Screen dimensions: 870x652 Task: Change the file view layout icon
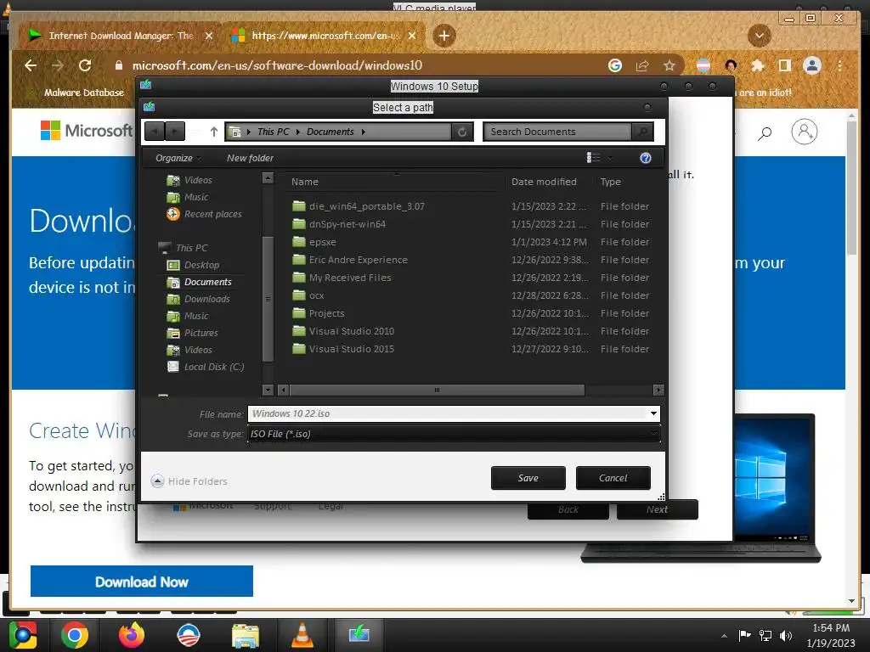tap(593, 158)
